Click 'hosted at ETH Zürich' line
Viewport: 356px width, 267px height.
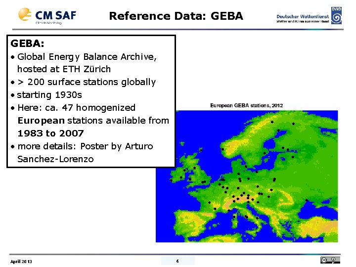[64, 69]
